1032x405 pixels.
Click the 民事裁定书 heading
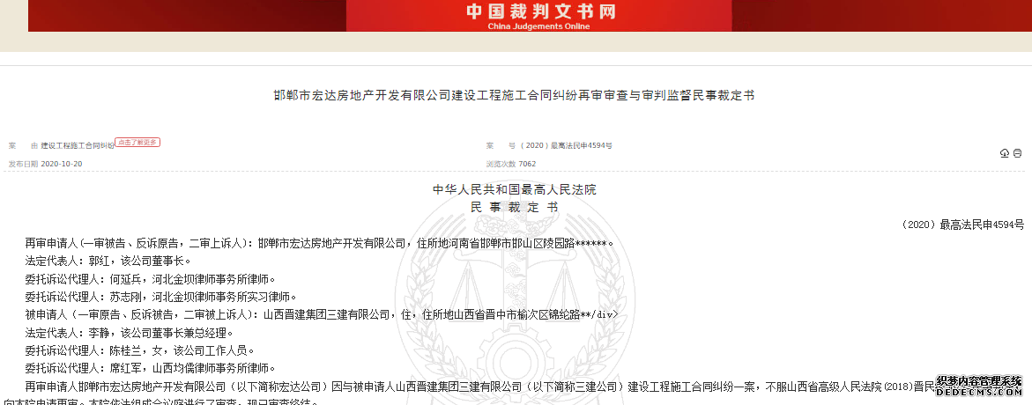pos(514,206)
